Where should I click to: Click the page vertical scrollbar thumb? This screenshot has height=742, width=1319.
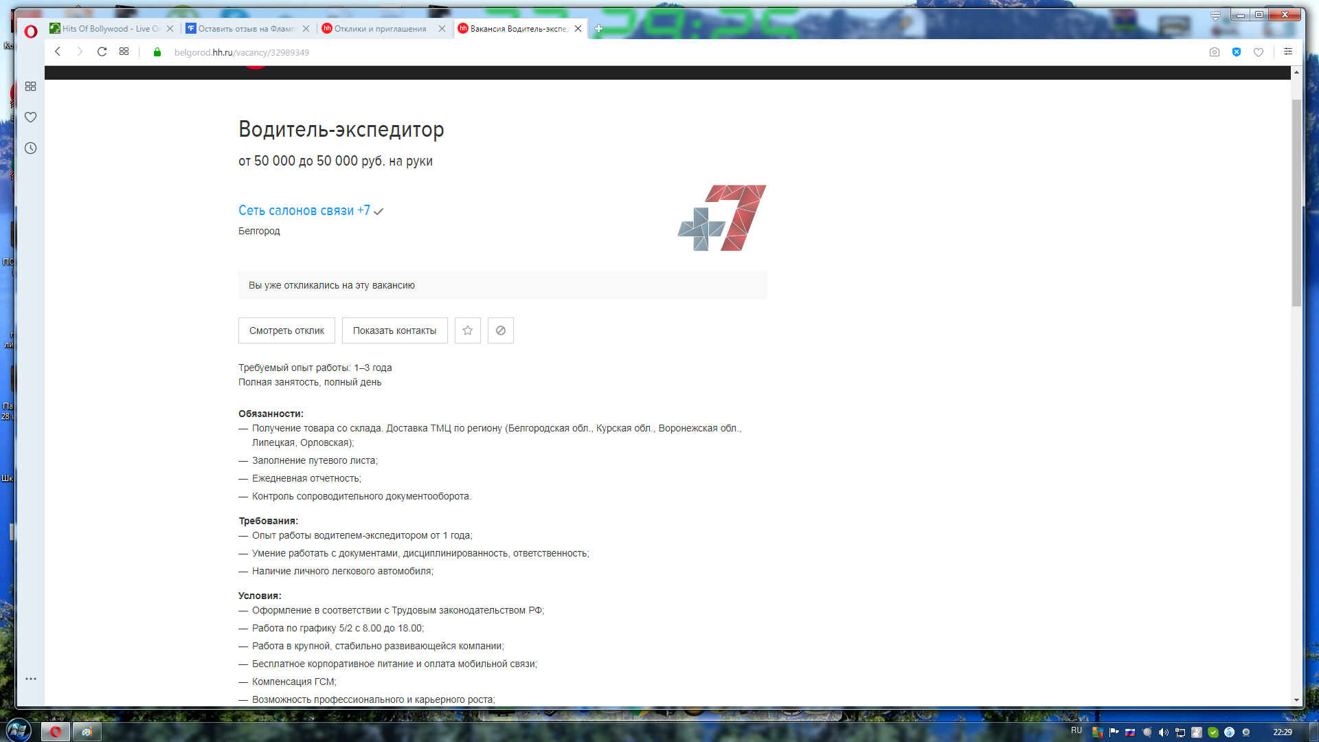pyautogui.click(x=1296, y=203)
